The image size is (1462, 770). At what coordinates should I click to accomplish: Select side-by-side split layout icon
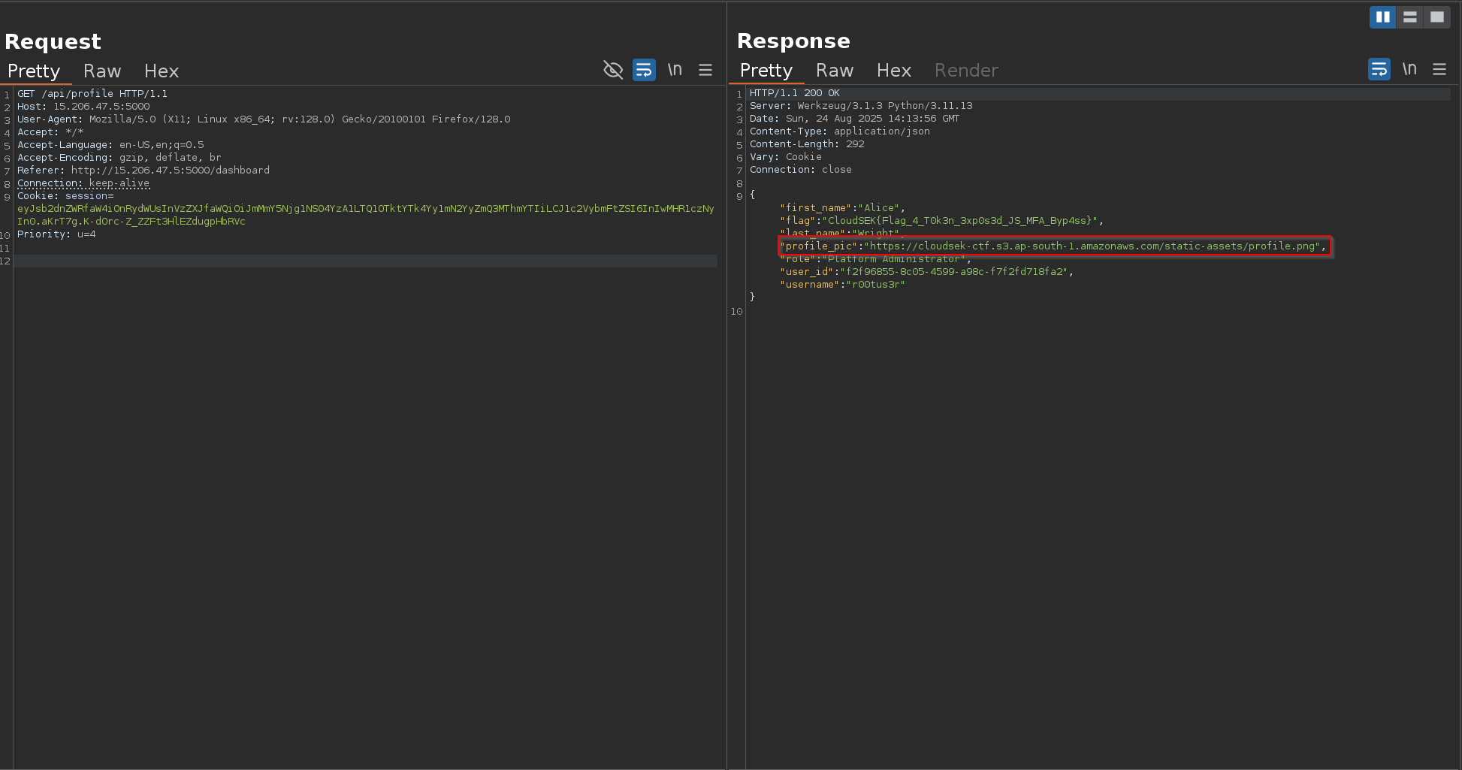pyautogui.click(x=1382, y=17)
